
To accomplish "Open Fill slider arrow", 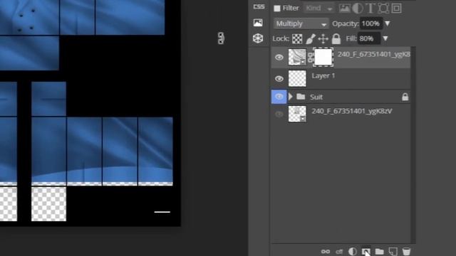I will [x=385, y=38].
